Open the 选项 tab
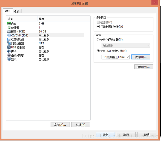Image resolution: width=161 pixels, height=141 pixels. pos(16,11)
